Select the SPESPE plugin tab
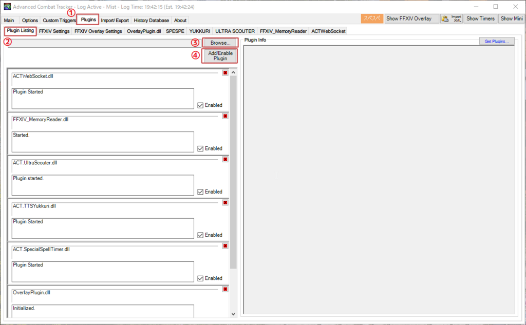Image resolution: width=526 pixels, height=325 pixels. point(175,31)
